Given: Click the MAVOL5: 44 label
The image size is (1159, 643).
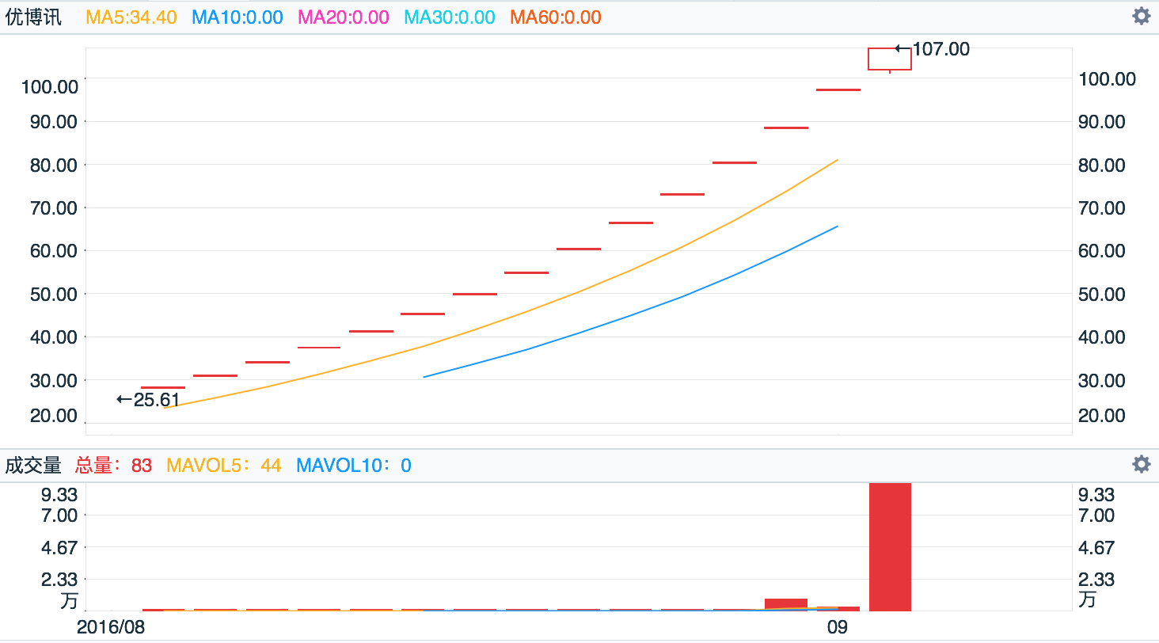Looking at the screenshot, I should [223, 465].
